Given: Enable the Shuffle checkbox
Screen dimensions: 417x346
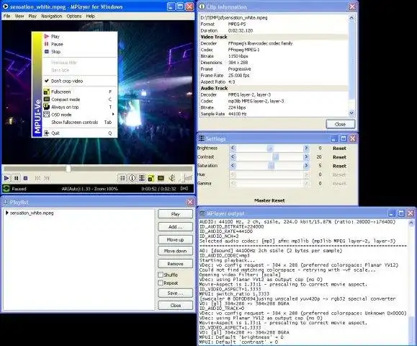Looking at the screenshot, I should click(x=161, y=275).
